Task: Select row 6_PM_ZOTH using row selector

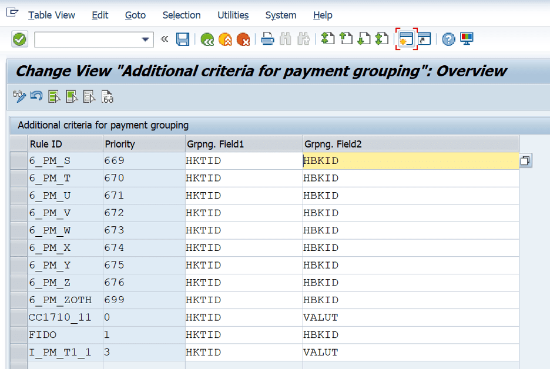Action: pos(19,300)
